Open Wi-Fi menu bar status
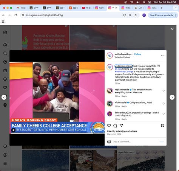This screenshot has height=171, width=179. click(x=132, y=2)
